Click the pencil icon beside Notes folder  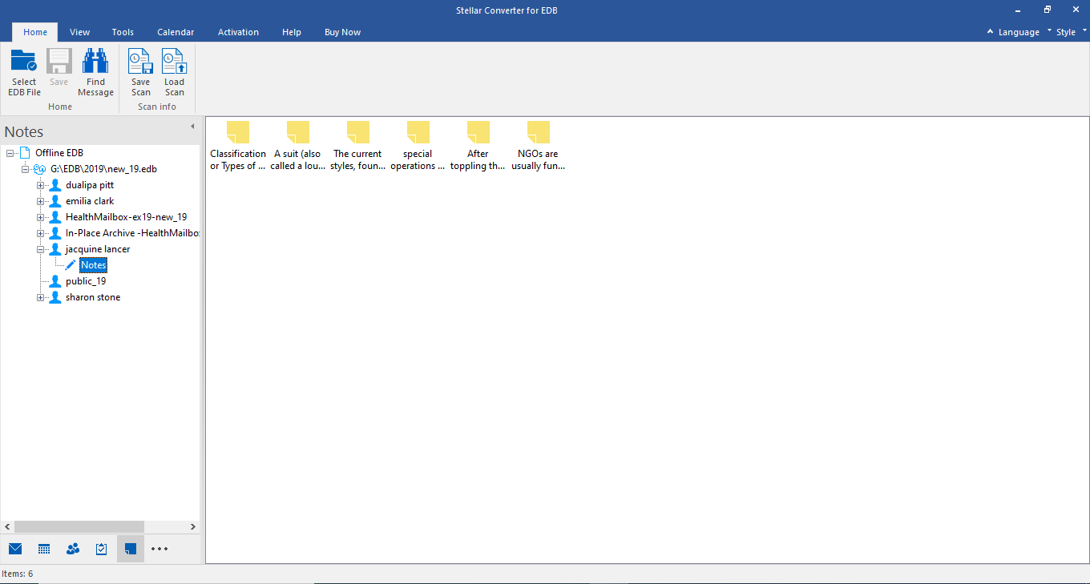[x=71, y=265]
